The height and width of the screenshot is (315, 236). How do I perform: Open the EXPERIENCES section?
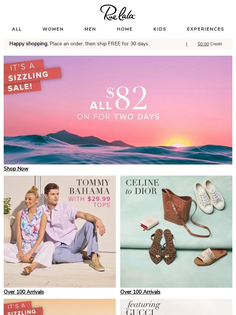(205, 29)
